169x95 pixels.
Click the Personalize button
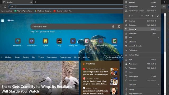pos(111,57)
